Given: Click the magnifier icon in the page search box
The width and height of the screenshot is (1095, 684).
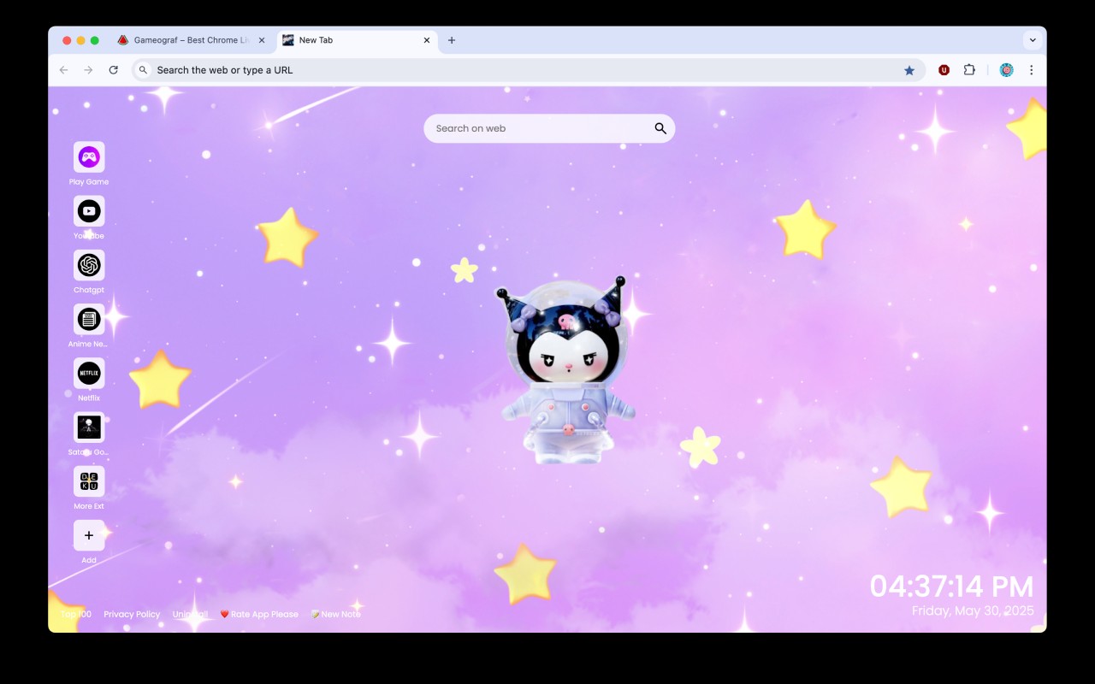Looking at the screenshot, I should [x=660, y=128].
